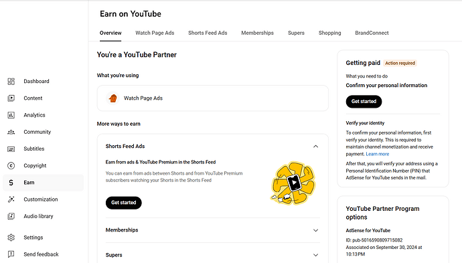Click the Customization magic wand icon
The height and width of the screenshot is (263, 462).
[x=11, y=199]
